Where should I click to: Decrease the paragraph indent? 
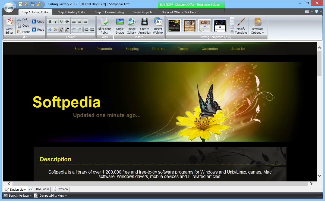pos(86,30)
